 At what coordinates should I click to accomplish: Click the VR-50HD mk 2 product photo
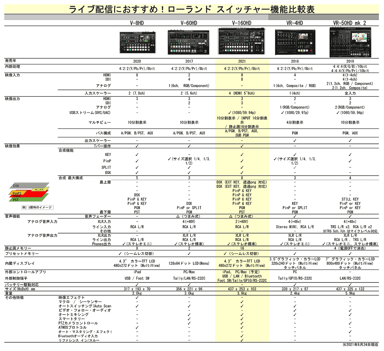coord(350,42)
